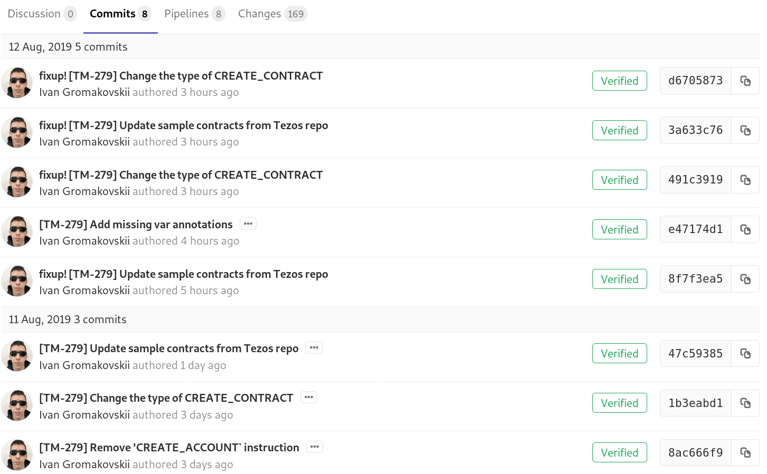Open first fixup Change the type of CREATE_CONTRACT commit title
This screenshot has width=767, height=474.
coord(181,76)
